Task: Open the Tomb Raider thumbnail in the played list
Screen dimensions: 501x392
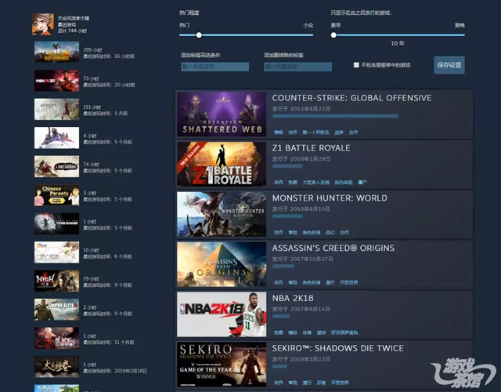Action: coord(56,223)
